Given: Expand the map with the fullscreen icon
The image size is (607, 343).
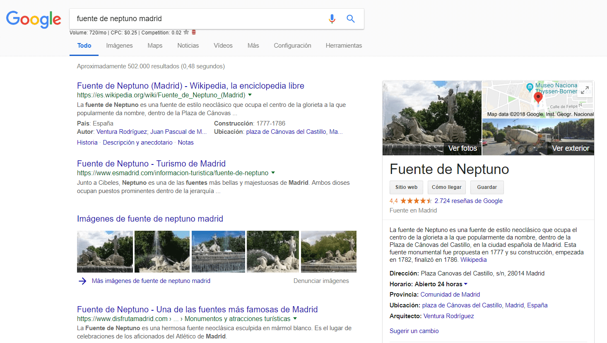Looking at the screenshot, I should coord(585,90).
